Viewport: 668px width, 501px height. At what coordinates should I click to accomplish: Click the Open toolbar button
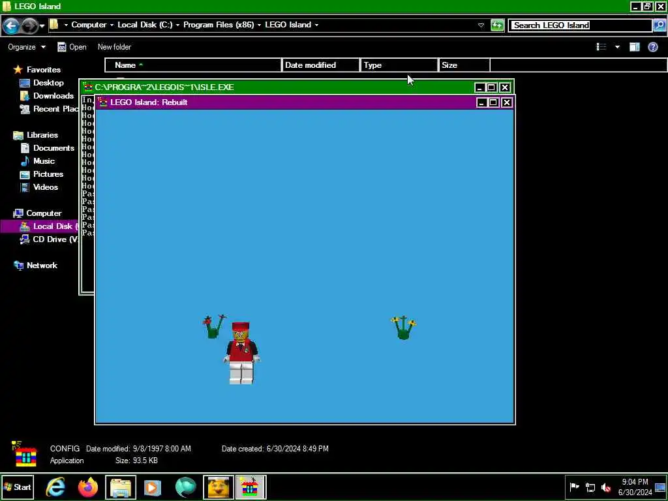pos(72,47)
